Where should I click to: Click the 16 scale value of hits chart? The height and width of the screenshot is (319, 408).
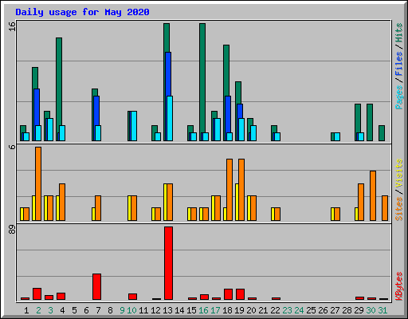click(12, 26)
